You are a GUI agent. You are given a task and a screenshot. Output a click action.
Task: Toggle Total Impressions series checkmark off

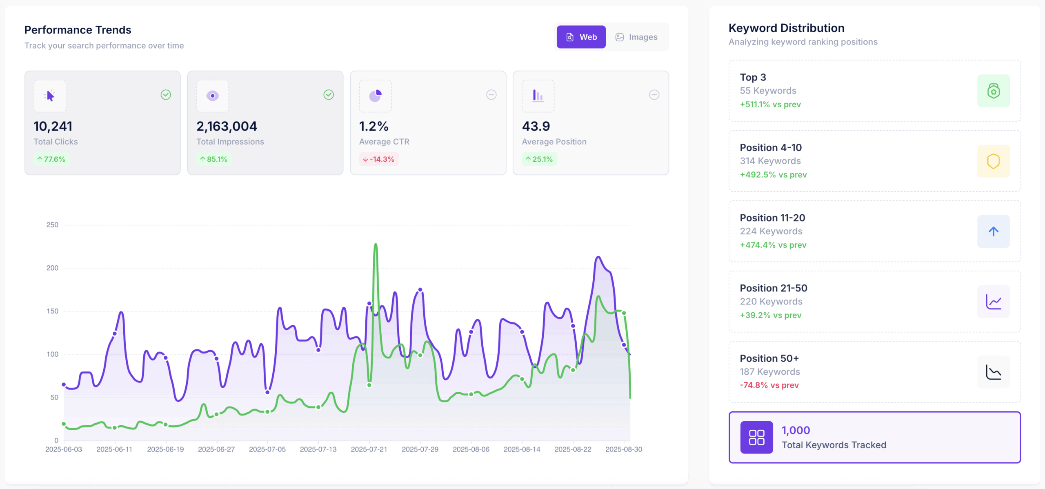[x=329, y=95]
